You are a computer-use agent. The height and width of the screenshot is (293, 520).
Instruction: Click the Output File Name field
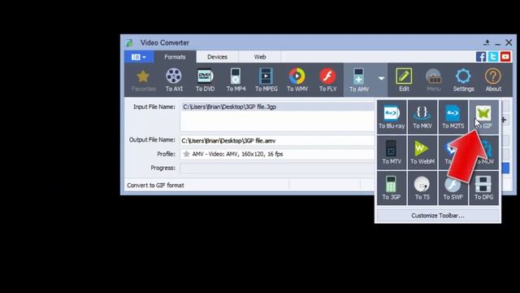[x=277, y=141]
